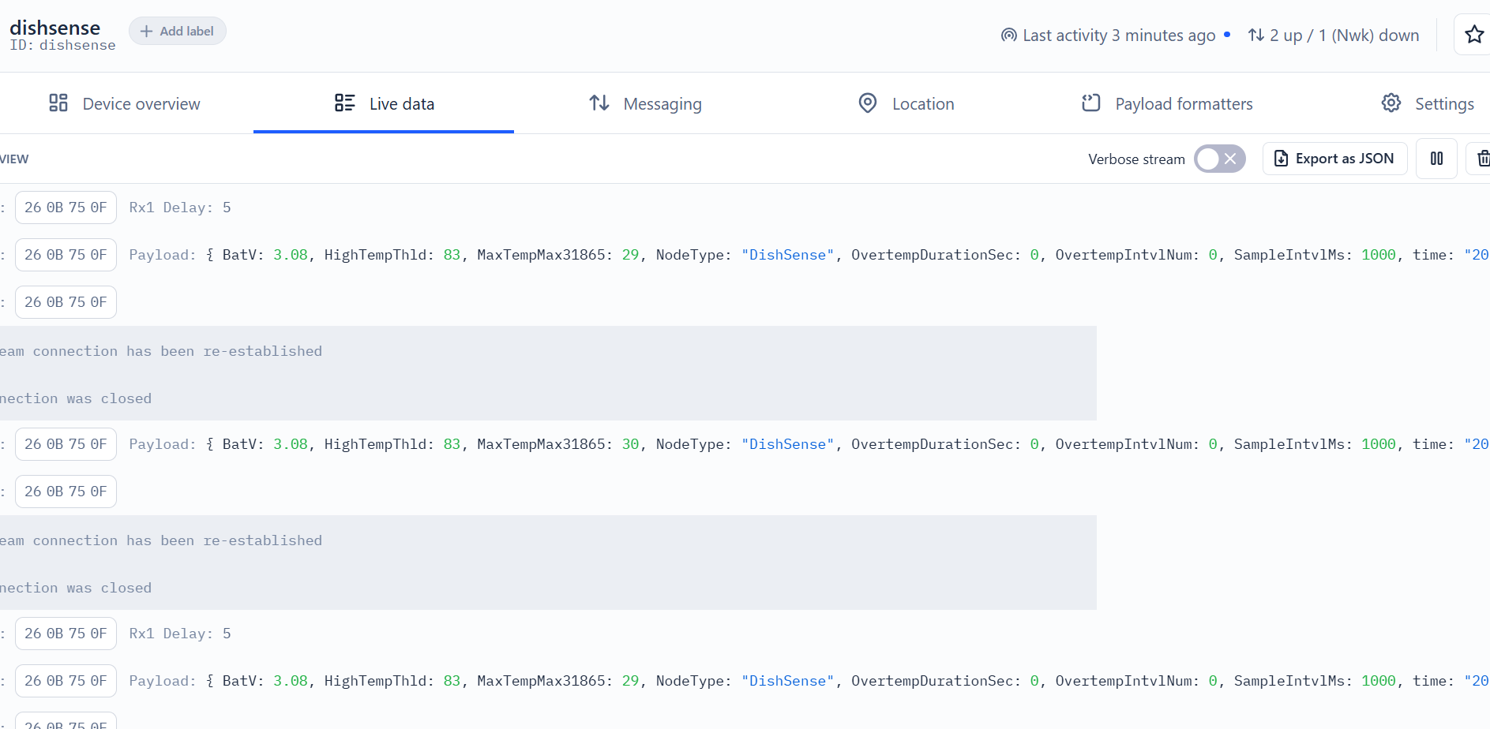Open the Settings tab
The height and width of the screenshot is (729, 1490).
pyautogui.click(x=1428, y=103)
